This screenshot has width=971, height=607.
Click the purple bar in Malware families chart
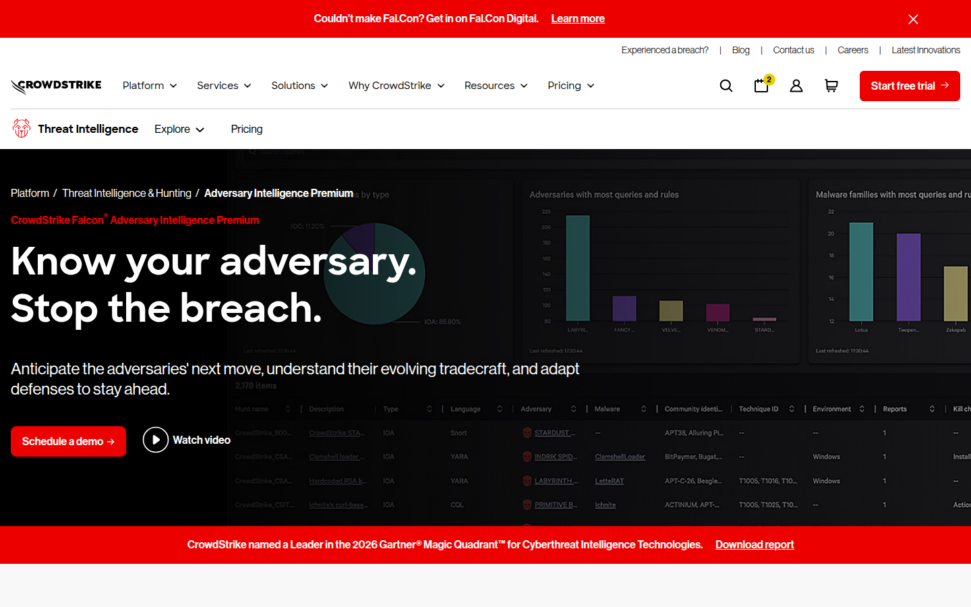click(x=908, y=277)
